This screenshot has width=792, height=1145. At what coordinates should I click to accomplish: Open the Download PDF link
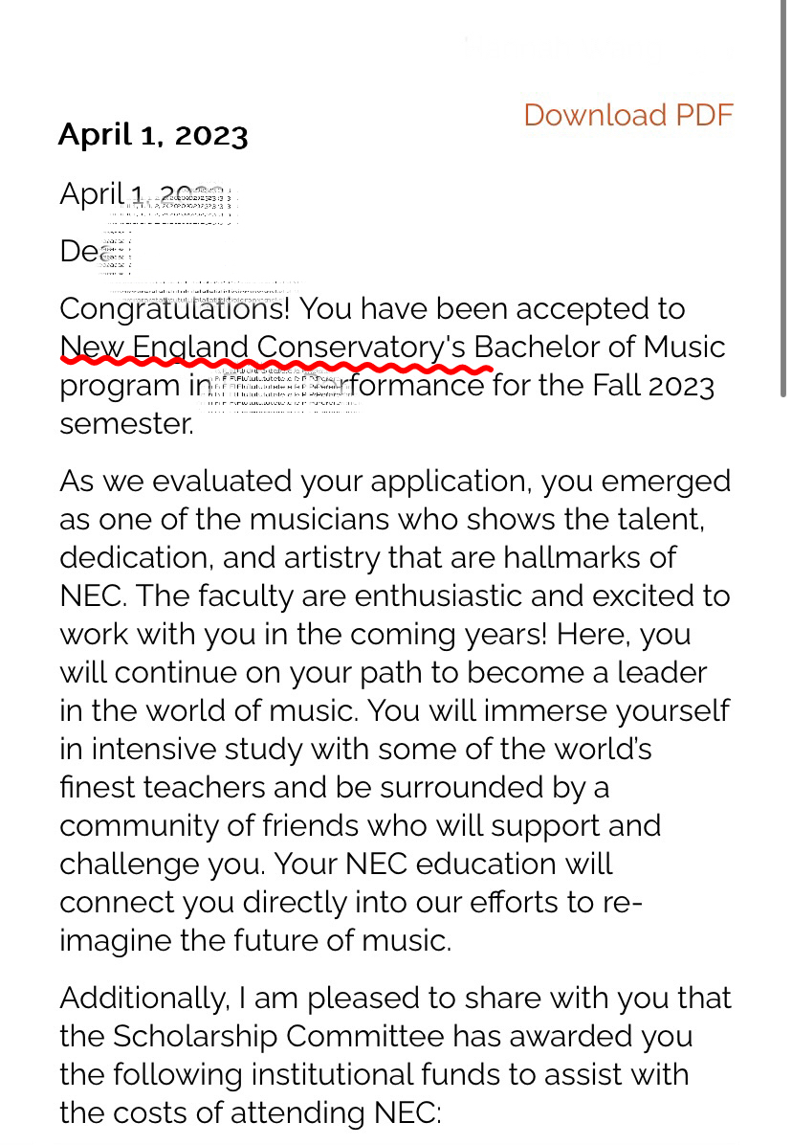(627, 116)
